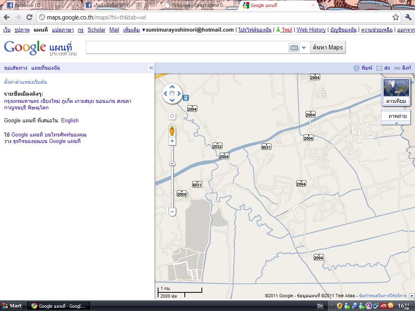This screenshot has width=415, height=311.
Task: Open the ขอนแก่น city link
Action: 105,101
